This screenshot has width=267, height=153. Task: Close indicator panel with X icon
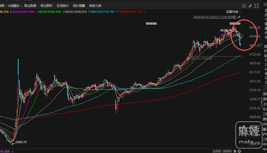239,151
